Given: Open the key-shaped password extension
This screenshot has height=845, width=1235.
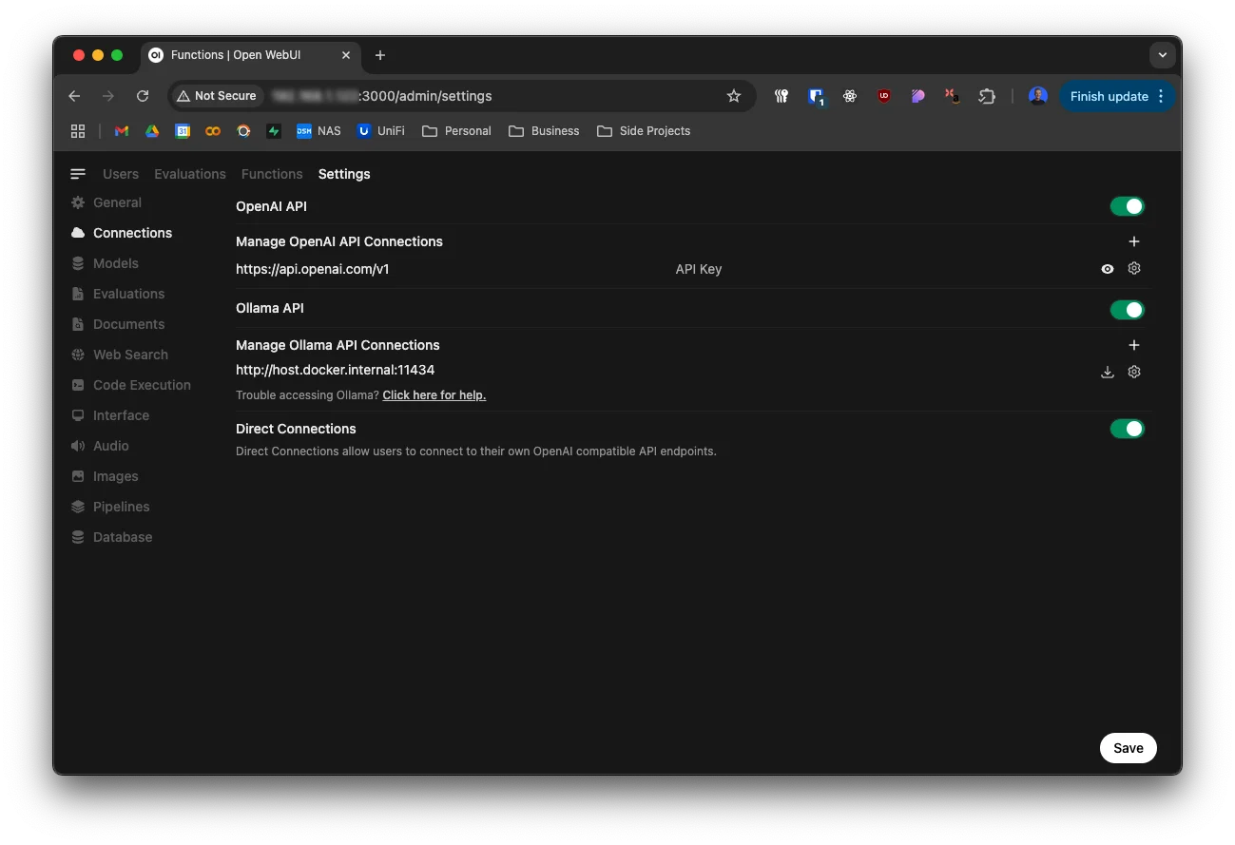Looking at the screenshot, I should point(782,96).
